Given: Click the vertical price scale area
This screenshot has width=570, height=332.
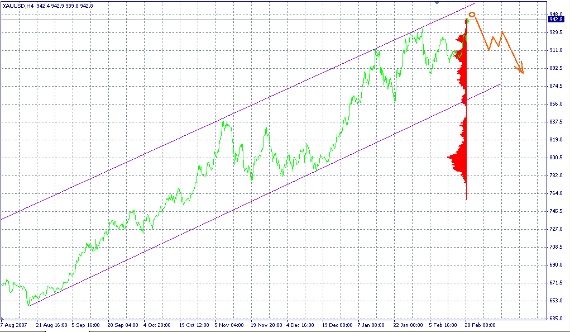Looking at the screenshot, I should tap(555, 168).
